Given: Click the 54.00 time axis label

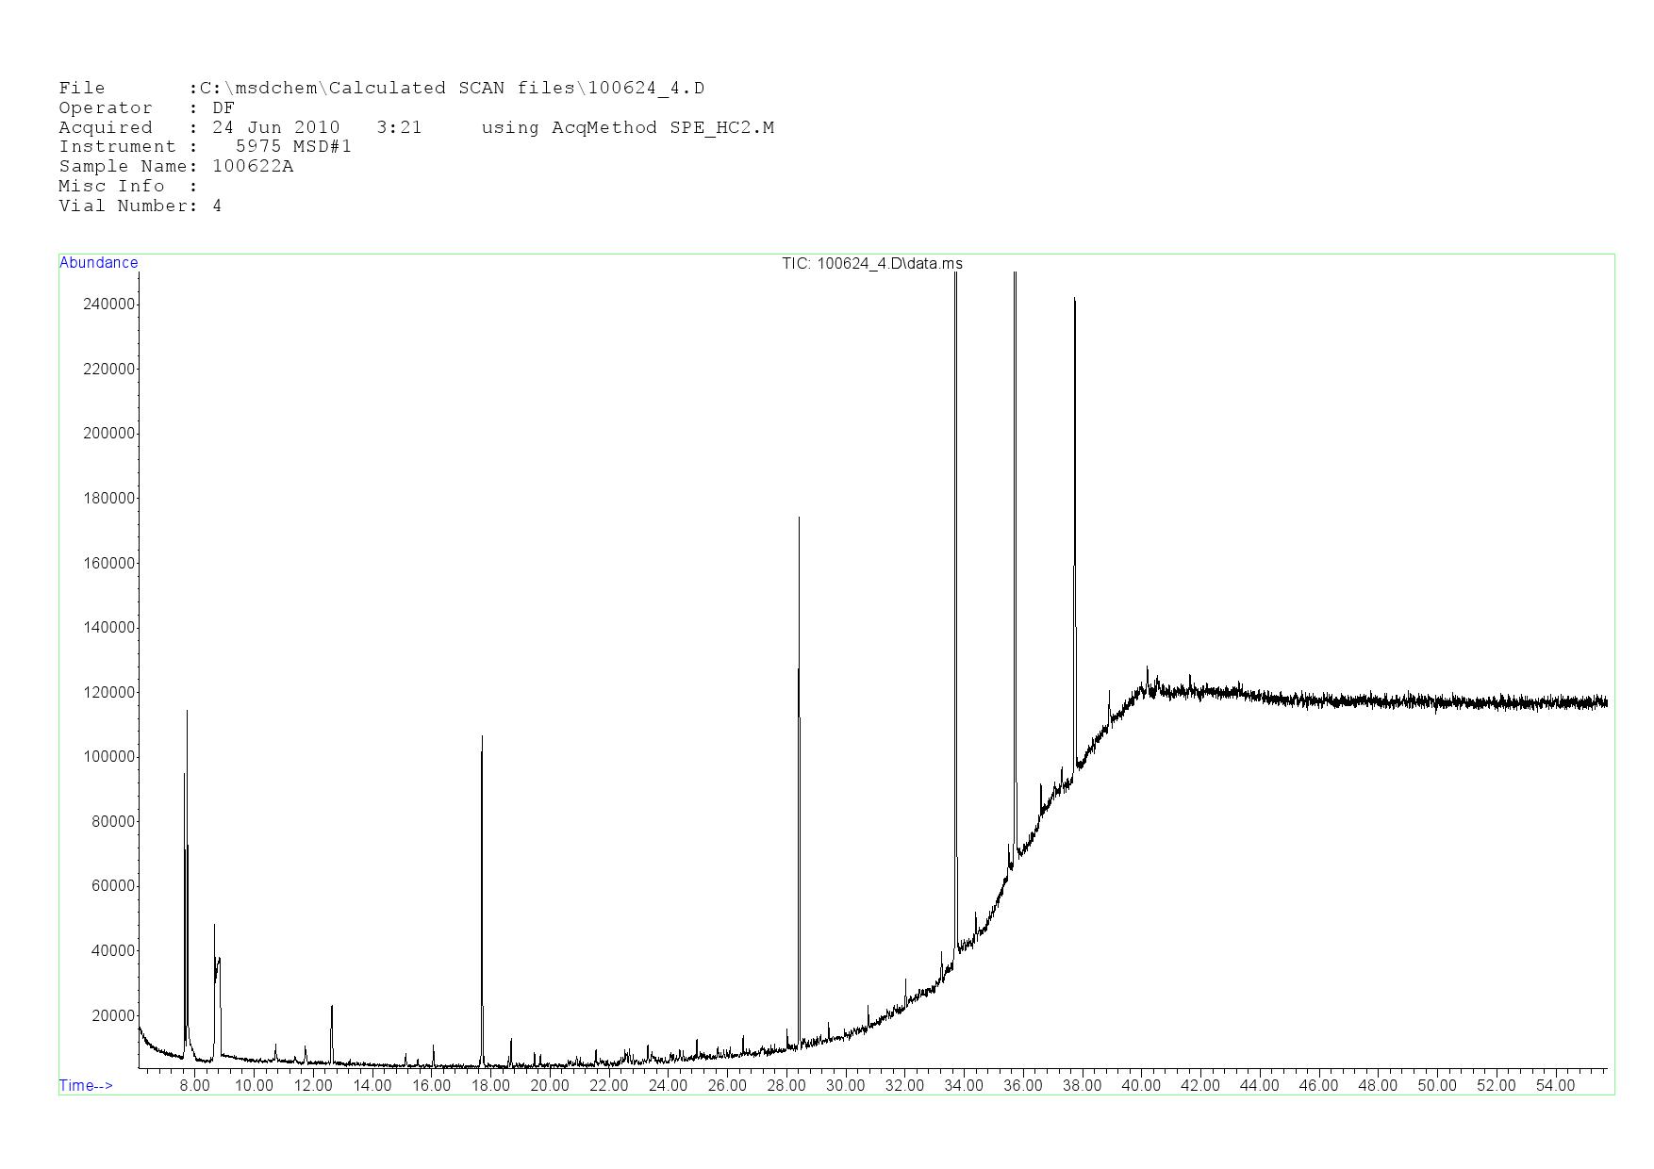Looking at the screenshot, I should coord(1554,1086).
